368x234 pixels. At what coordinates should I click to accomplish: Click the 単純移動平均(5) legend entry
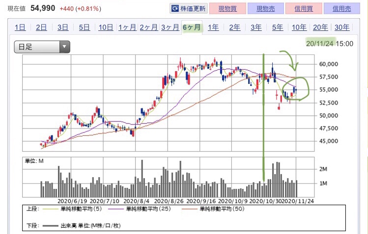tap(81, 208)
